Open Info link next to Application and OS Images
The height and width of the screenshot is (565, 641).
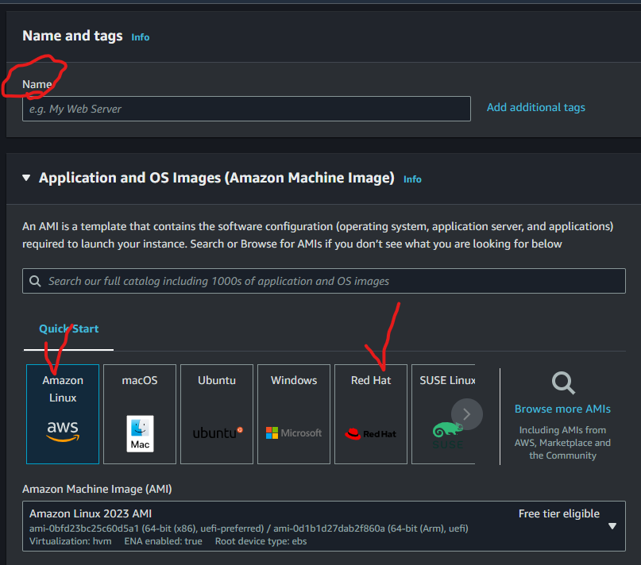point(412,179)
